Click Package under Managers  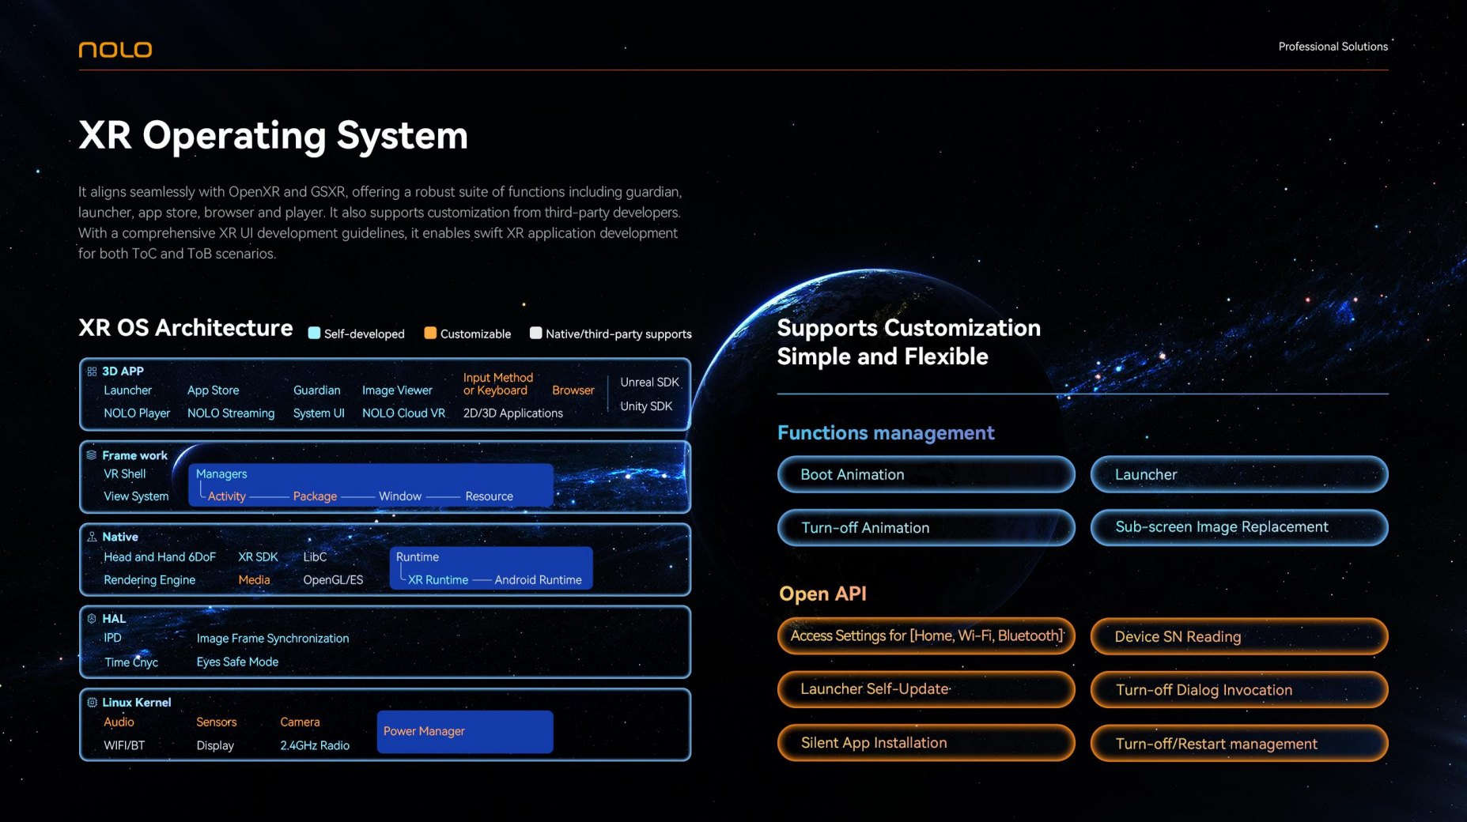[x=315, y=496]
